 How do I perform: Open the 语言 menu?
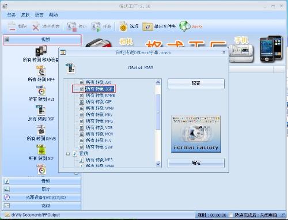tap(39, 15)
